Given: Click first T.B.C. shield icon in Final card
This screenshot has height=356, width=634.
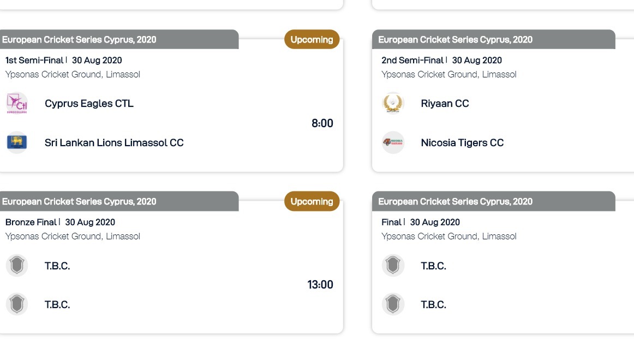Looking at the screenshot, I should [x=393, y=266].
